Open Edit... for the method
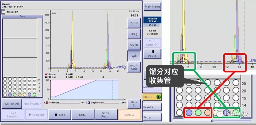This screenshot has width=256, height=125. click(83, 115)
